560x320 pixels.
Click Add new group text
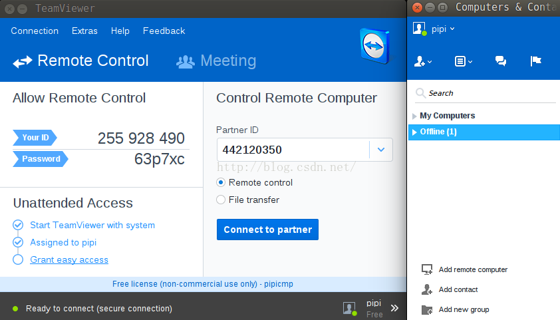click(x=464, y=309)
